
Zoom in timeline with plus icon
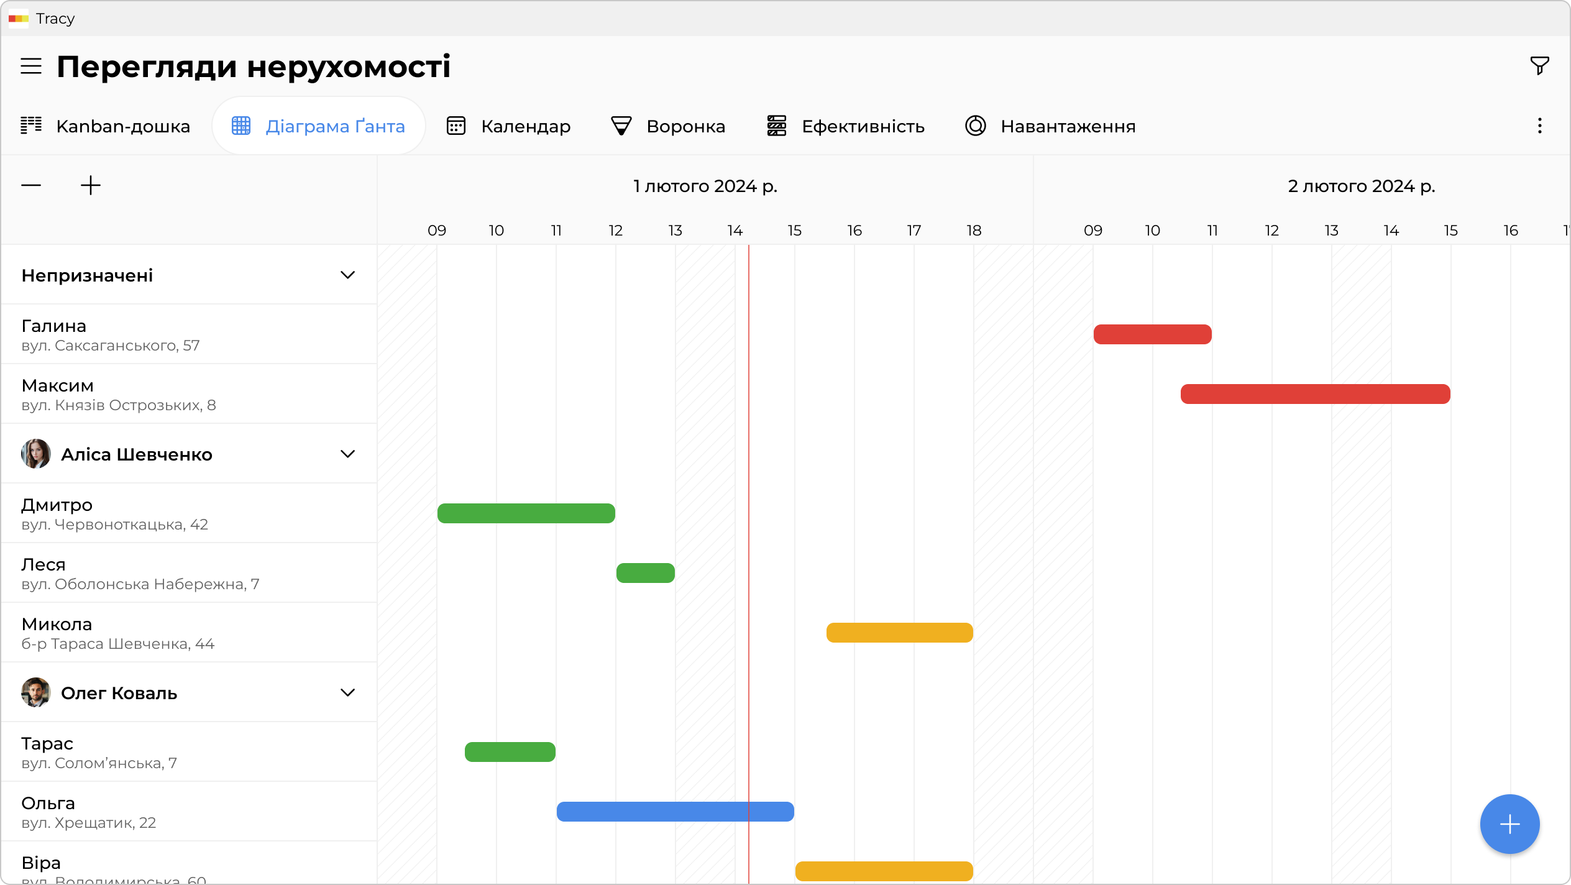pyautogui.click(x=91, y=185)
